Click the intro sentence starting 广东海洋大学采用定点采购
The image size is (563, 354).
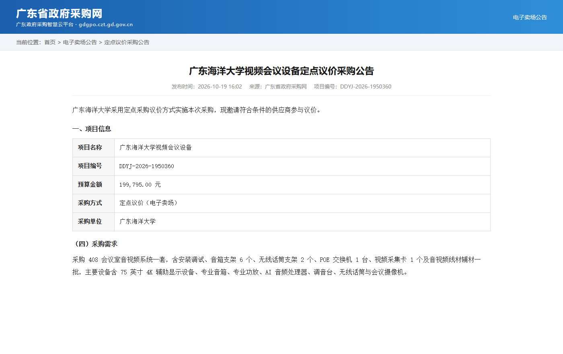pyautogui.click(x=198, y=110)
